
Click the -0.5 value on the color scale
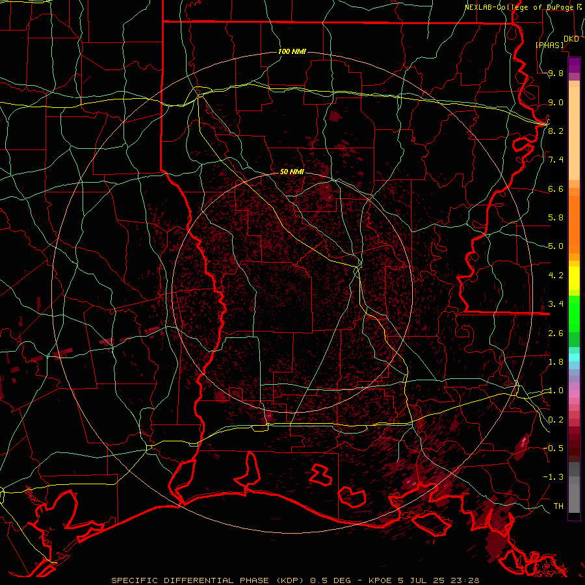[x=553, y=448]
